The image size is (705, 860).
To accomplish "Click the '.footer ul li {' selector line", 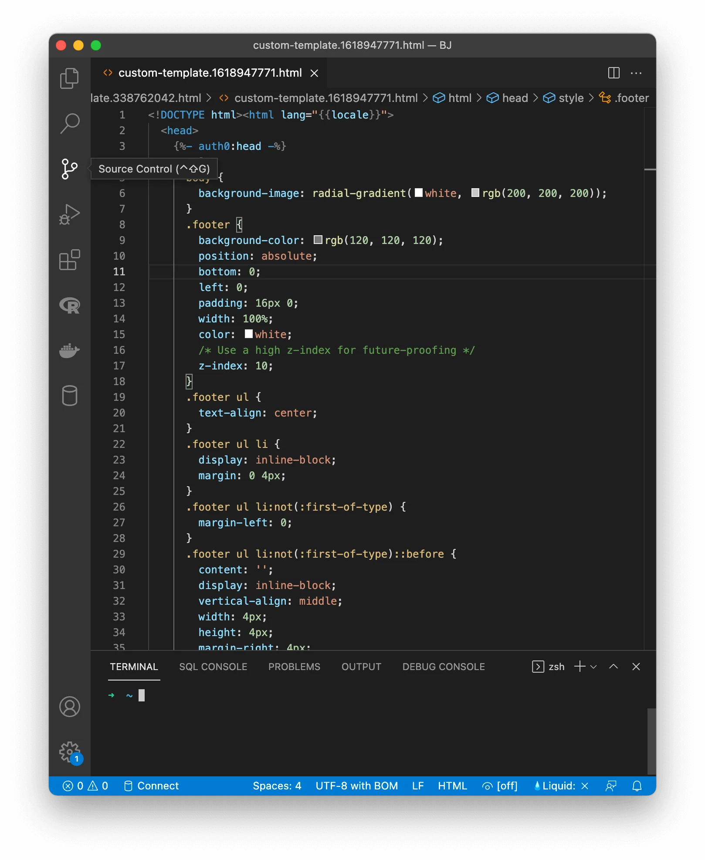I will [x=233, y=444].
